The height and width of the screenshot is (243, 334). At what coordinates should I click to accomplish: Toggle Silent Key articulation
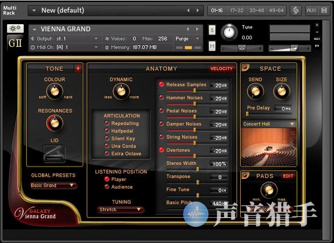pos(107,138)
